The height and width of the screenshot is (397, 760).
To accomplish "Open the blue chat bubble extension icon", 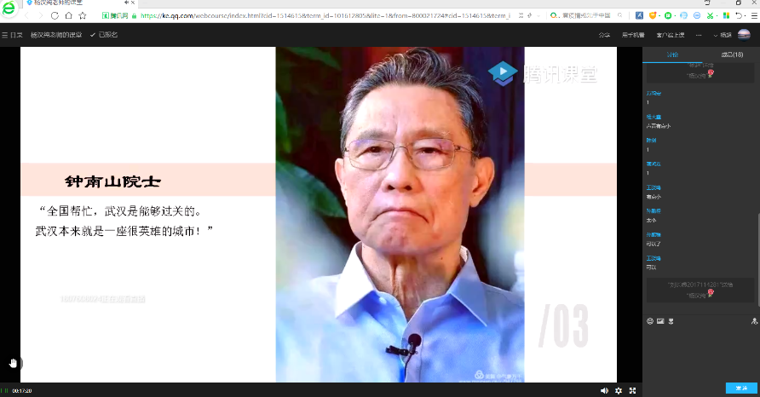I will [x=697, y=15].
